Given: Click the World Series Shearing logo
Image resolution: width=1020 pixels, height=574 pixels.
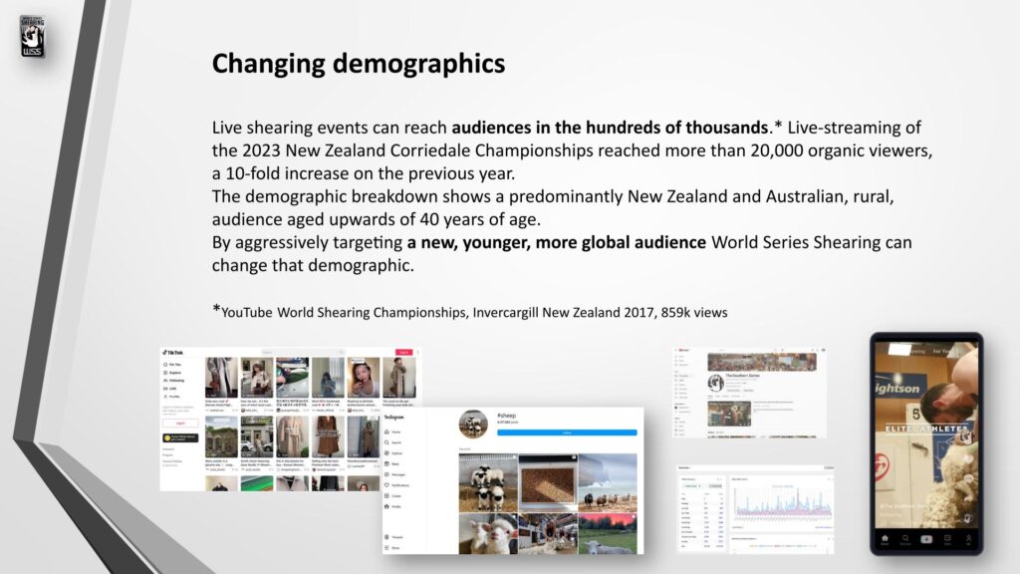Looking at the screenshot, I should 33,36.
